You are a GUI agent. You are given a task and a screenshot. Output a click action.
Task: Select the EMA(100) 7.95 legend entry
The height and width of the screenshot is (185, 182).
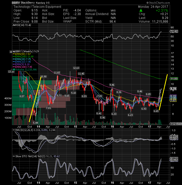pyautogui.click(x=22, y=67)
